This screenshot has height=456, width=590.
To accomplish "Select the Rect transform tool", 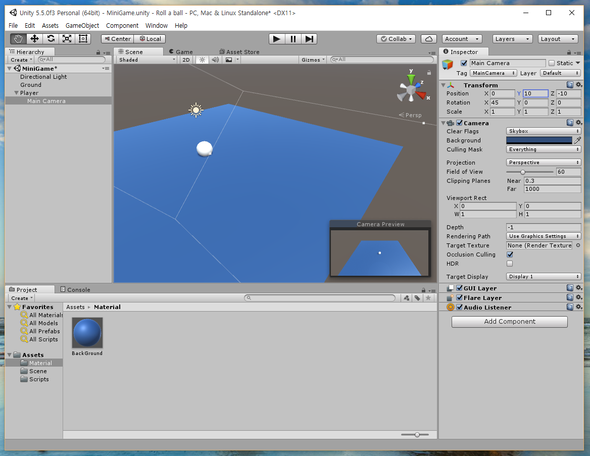I will point(82,38).
